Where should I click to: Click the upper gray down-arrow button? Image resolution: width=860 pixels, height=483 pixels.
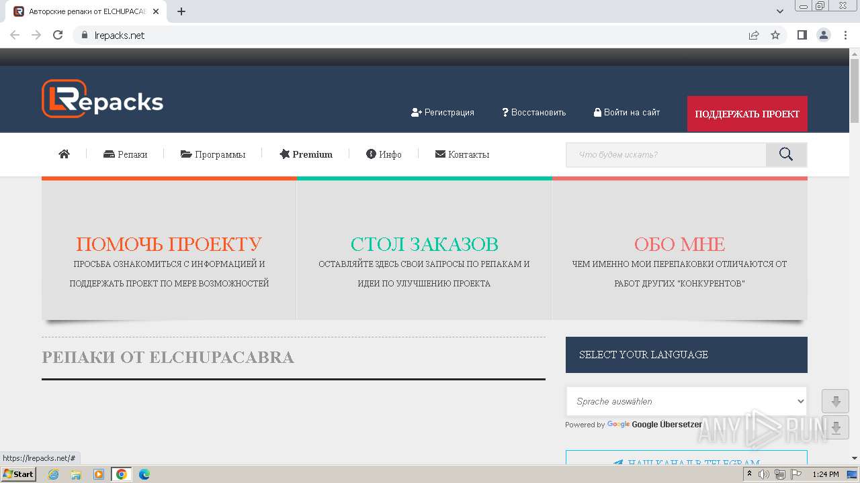click(x=836, y=402)
